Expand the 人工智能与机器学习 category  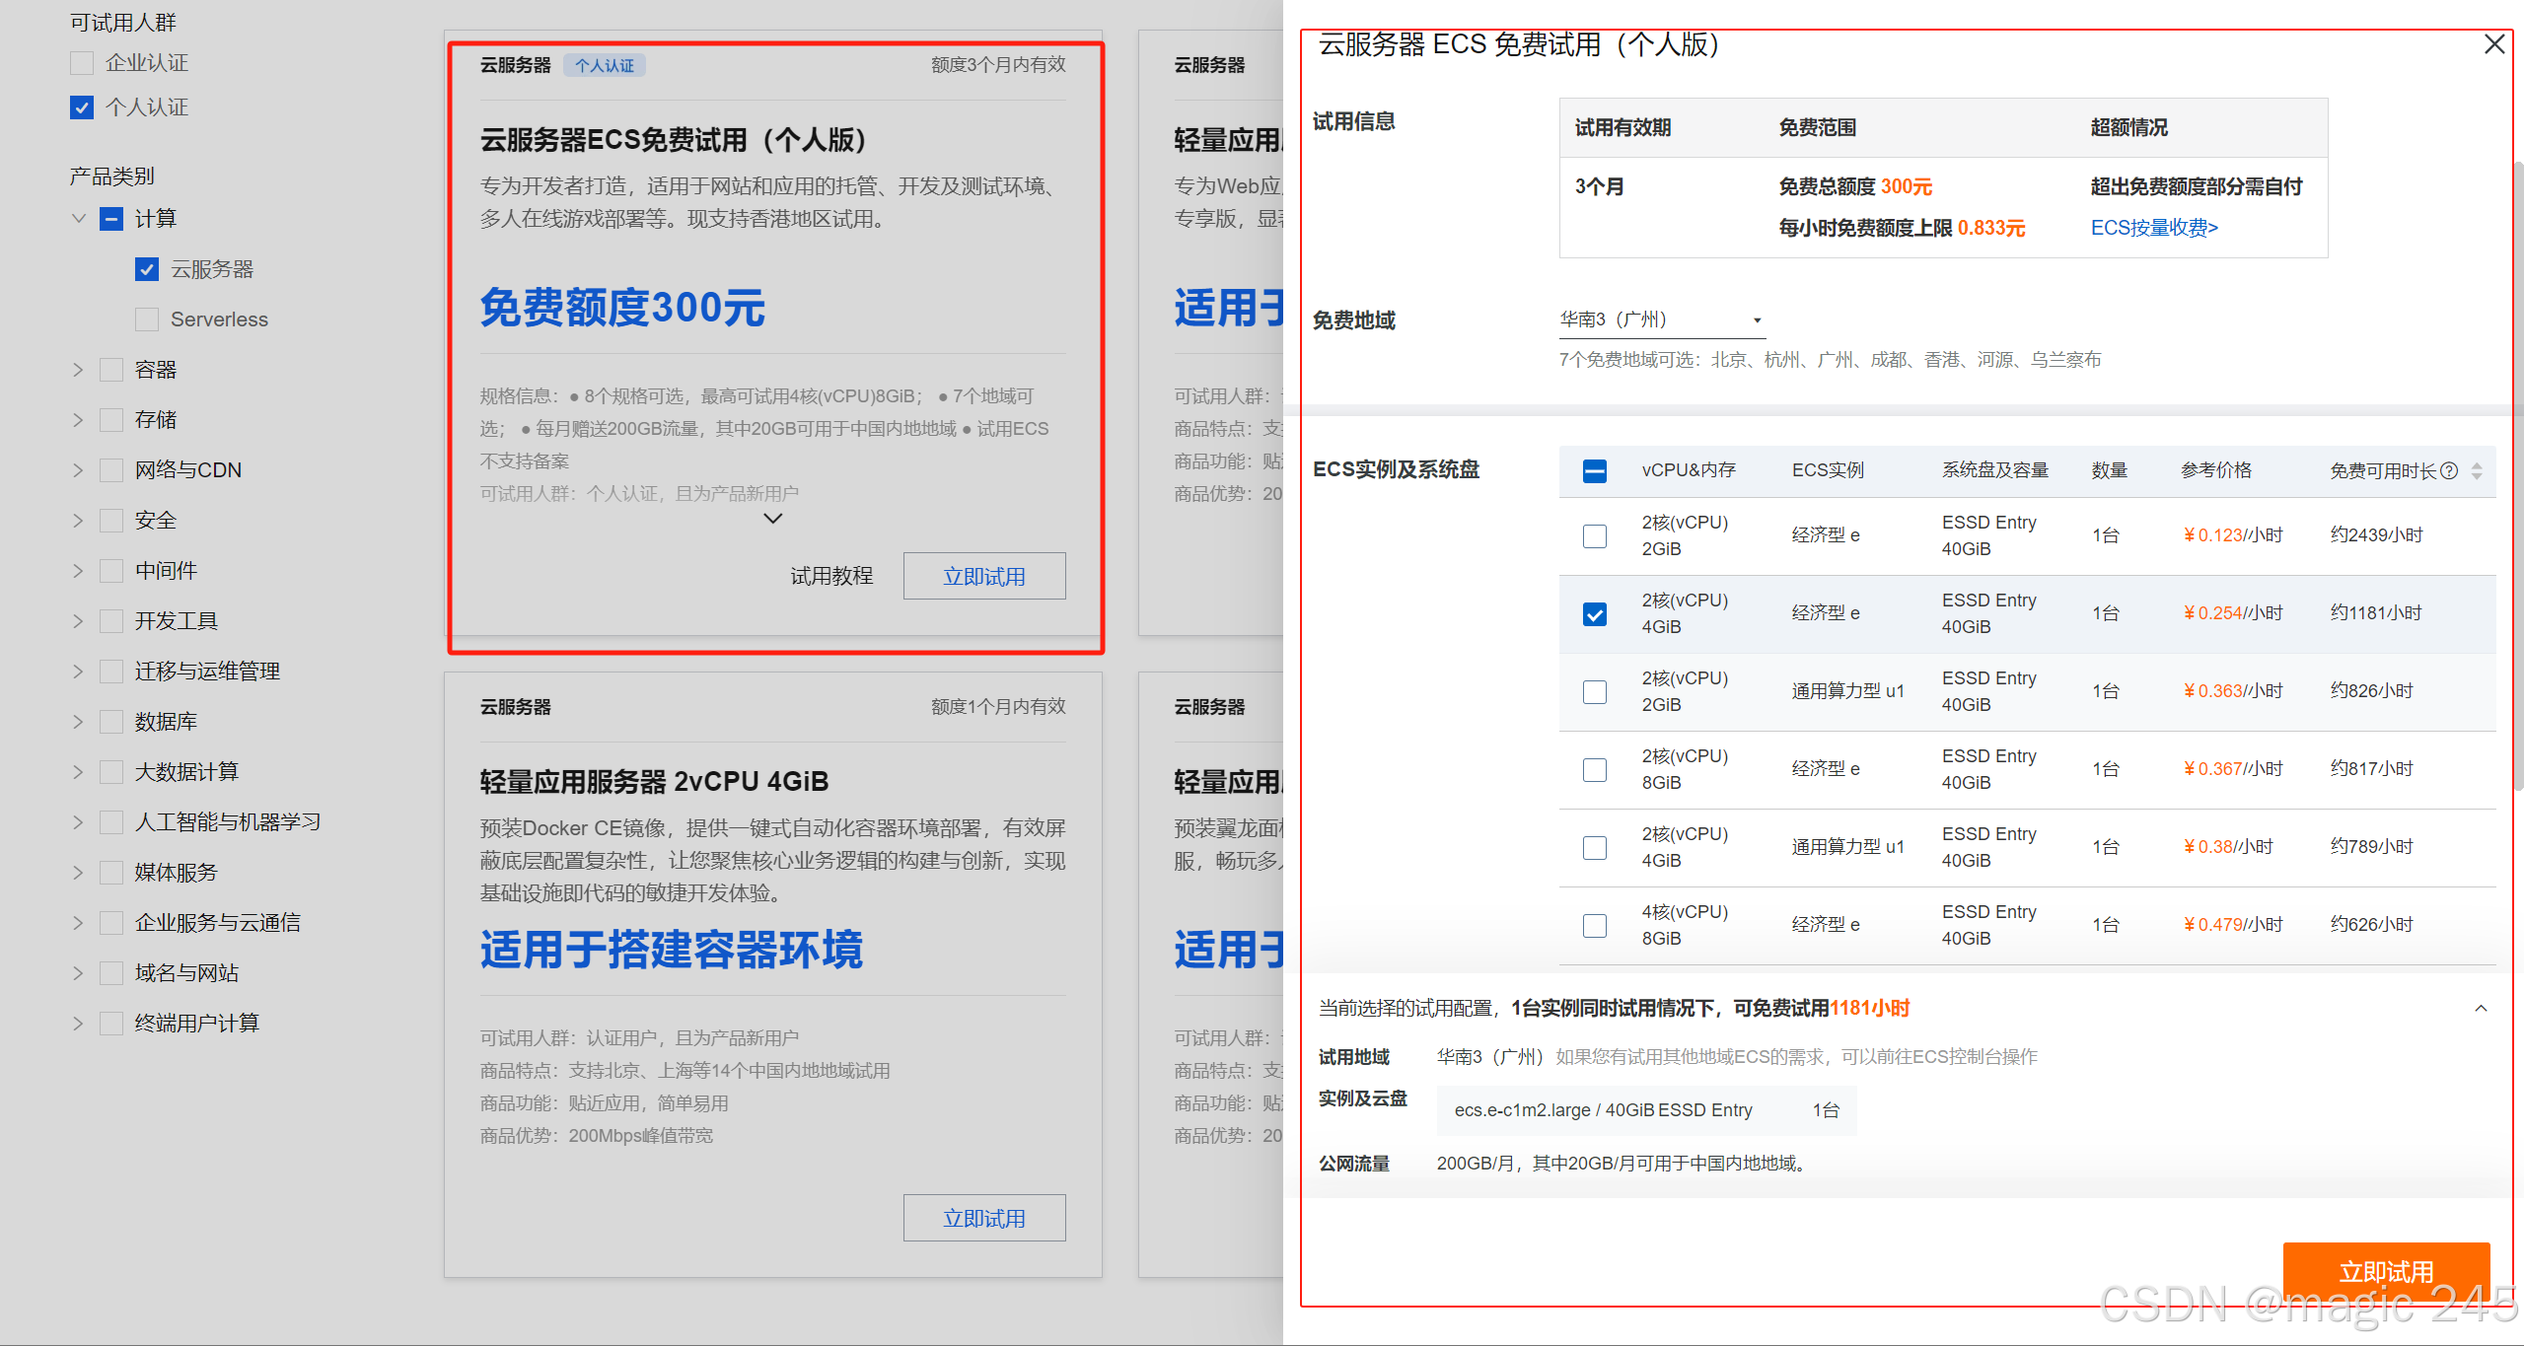point(79,822)
